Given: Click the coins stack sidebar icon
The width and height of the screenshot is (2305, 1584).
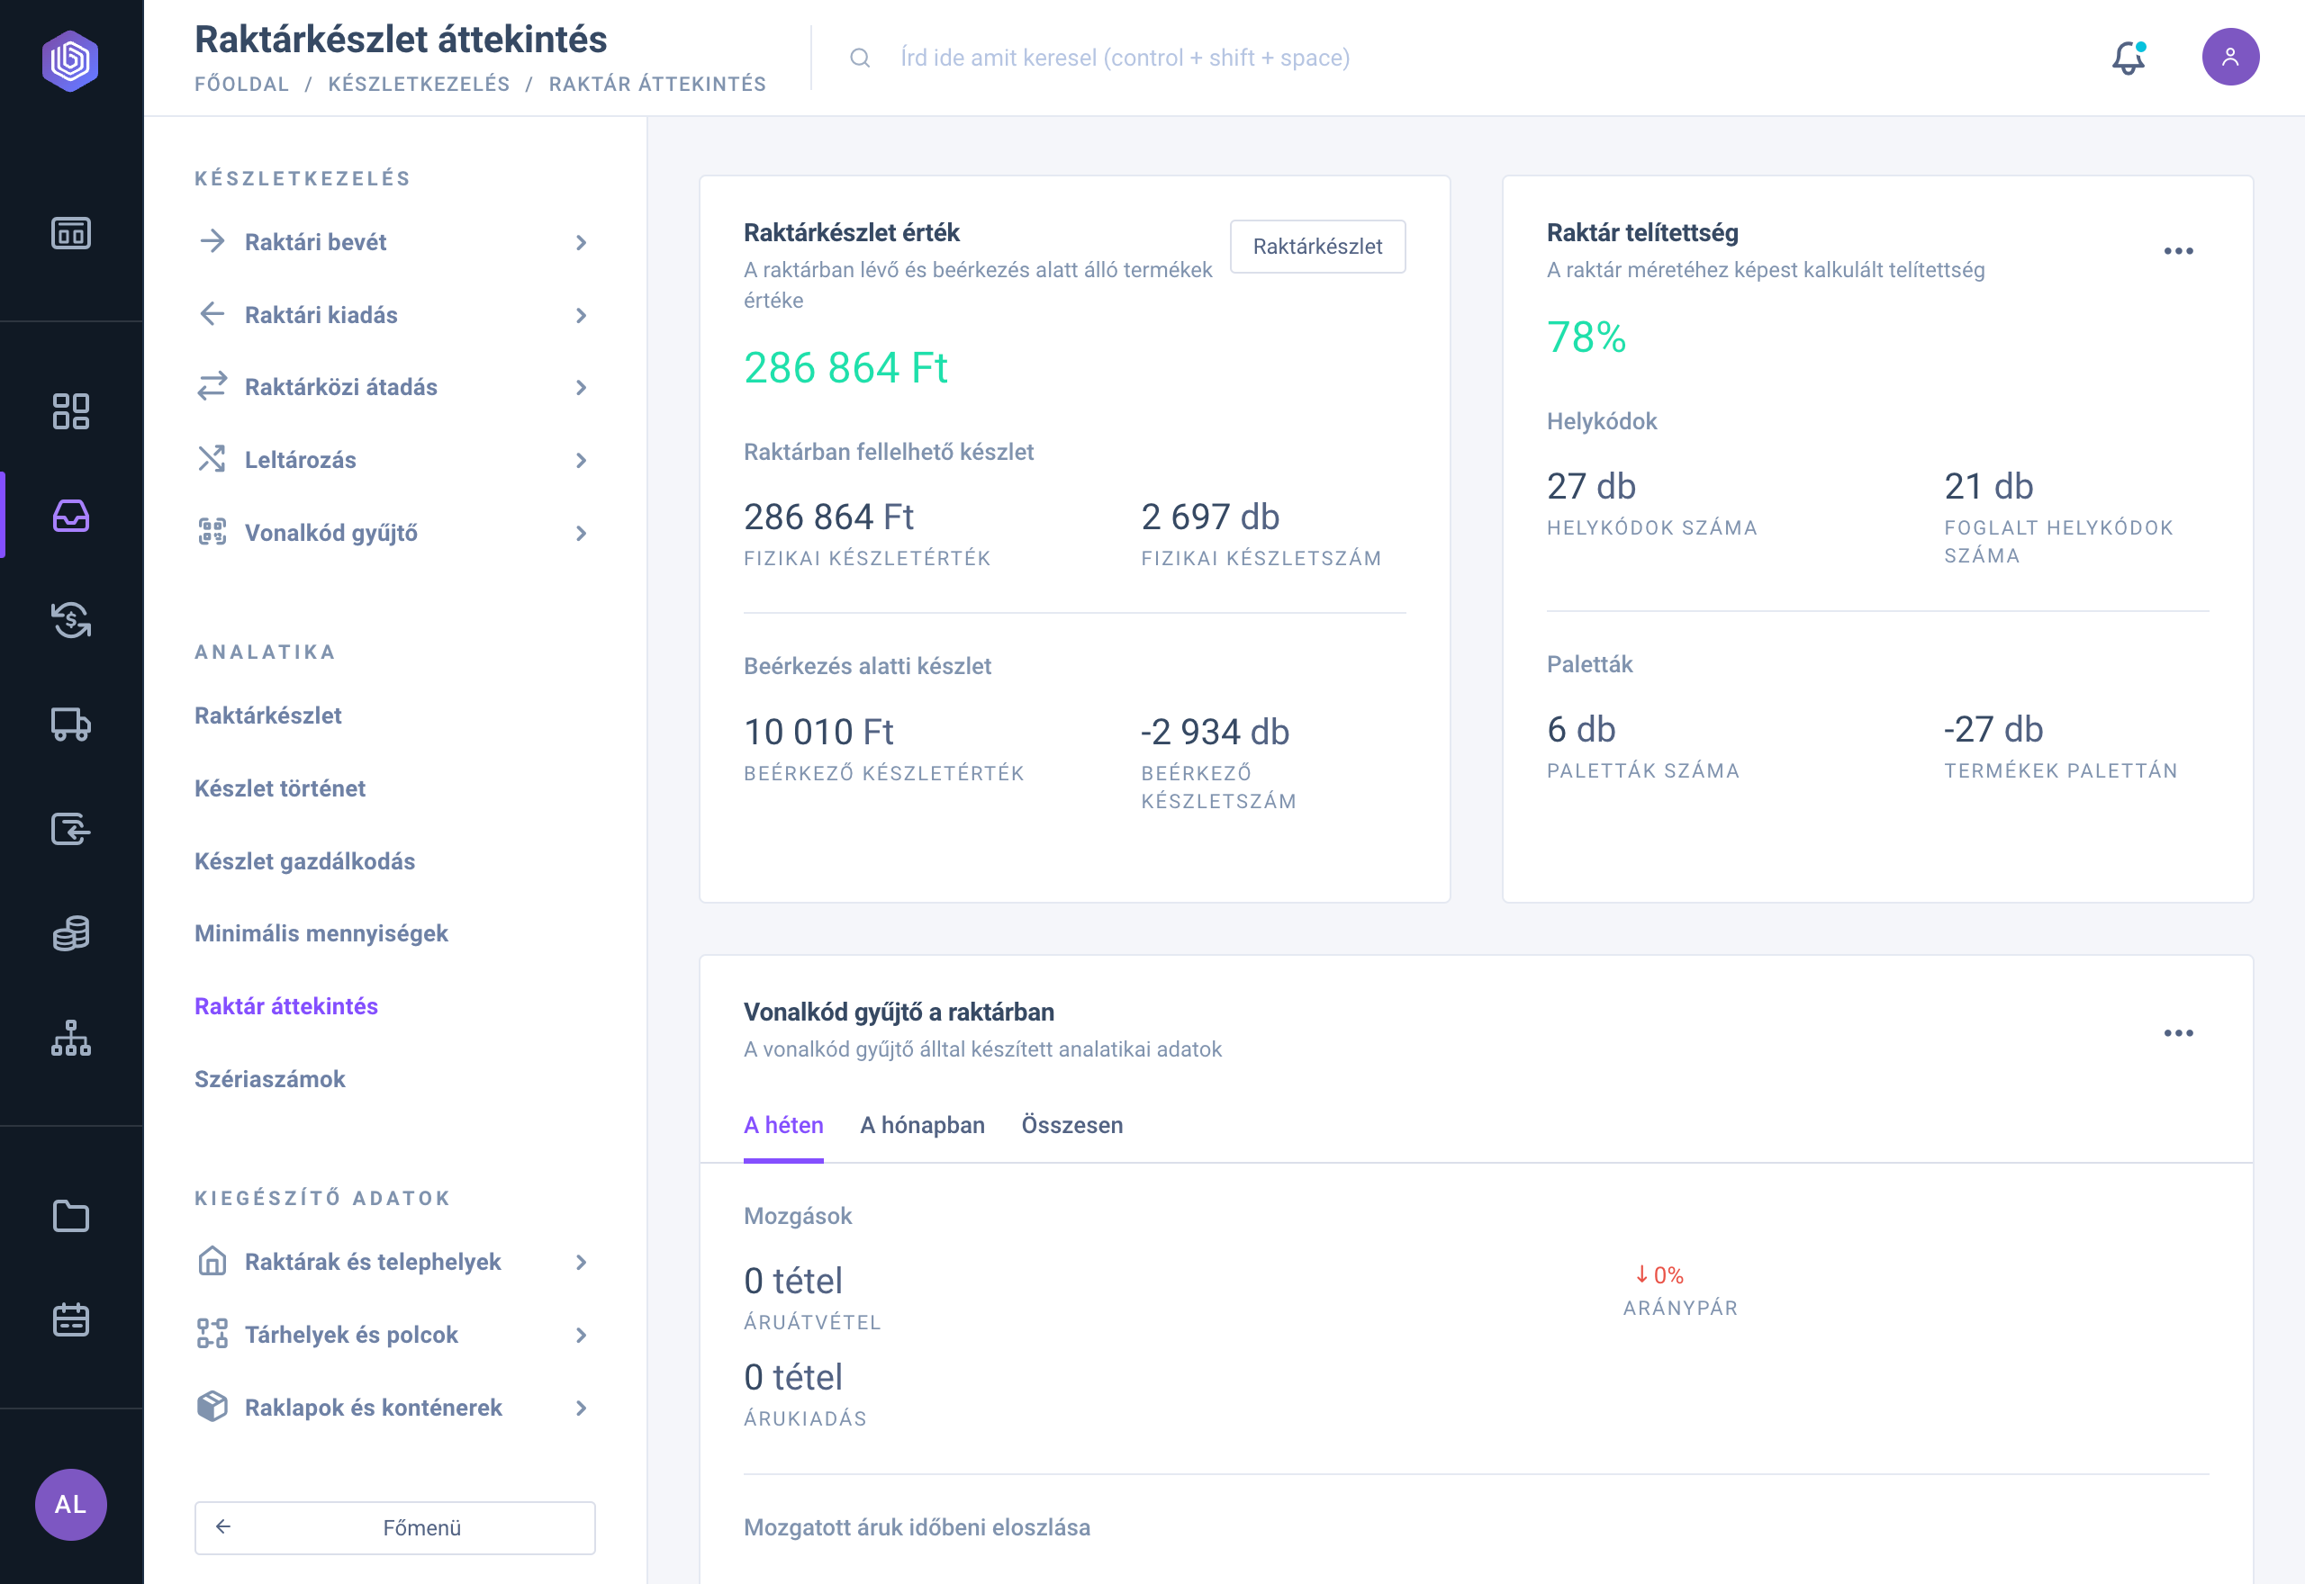Looking at the screenshot, I should [70, 933].
